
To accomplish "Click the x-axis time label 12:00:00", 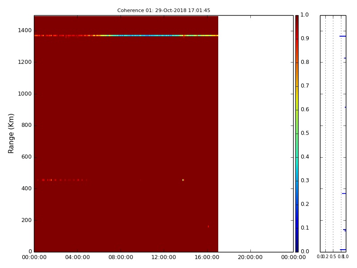I will tap(164, 258).
